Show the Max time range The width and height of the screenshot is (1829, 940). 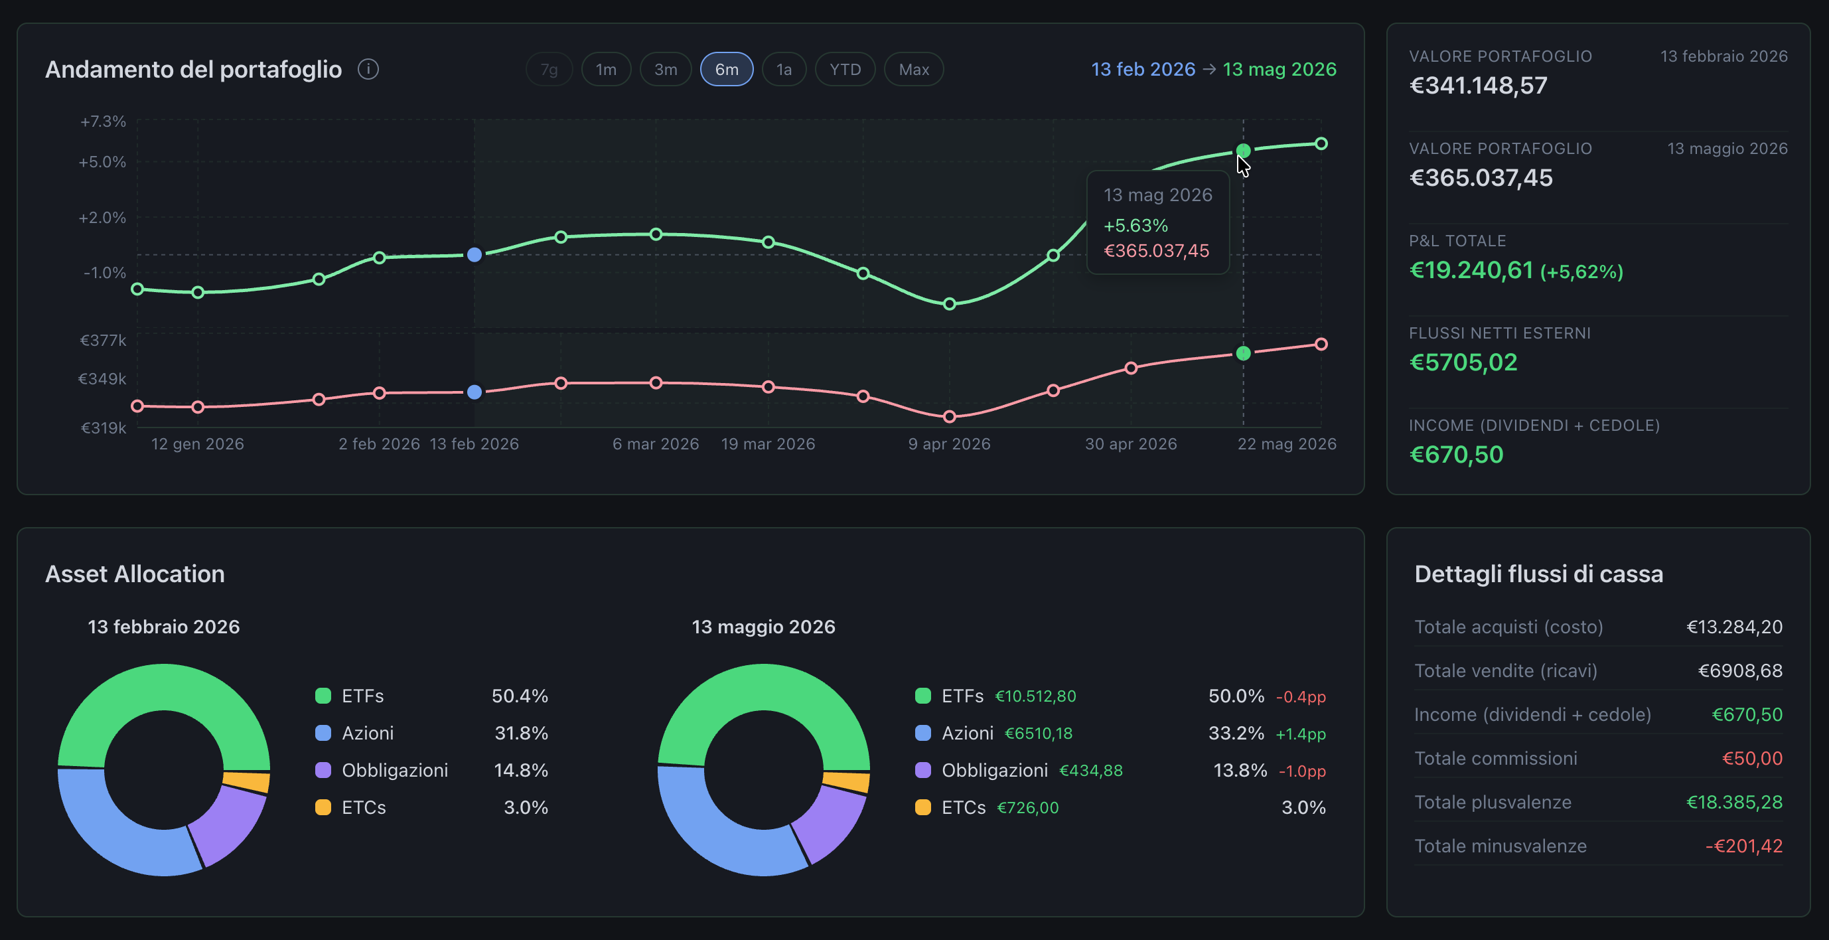[914, 70]
